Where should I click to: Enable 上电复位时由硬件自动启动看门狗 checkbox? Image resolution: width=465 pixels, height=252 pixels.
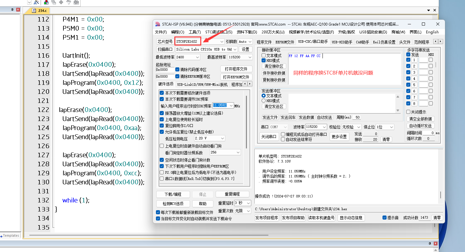coord(162,146)
